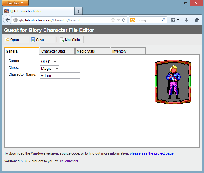The width and height of the screenshot is (204, 173).
Task: Click the Save character file button
Action: click(42, 40)
